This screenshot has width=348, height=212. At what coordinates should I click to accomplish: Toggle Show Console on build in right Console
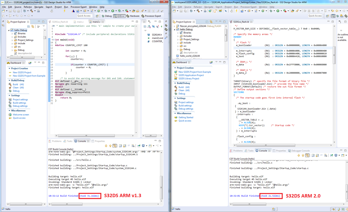pos(307,155)
